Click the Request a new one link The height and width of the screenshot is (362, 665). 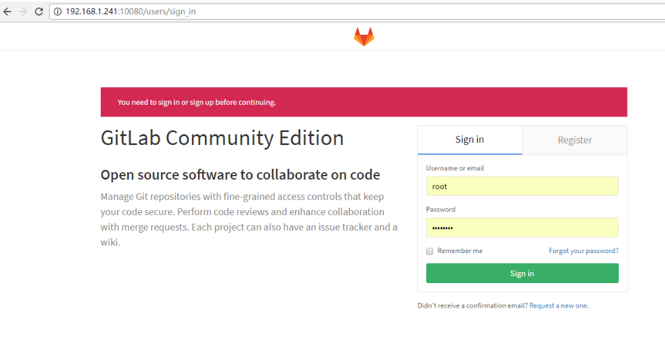558,306
